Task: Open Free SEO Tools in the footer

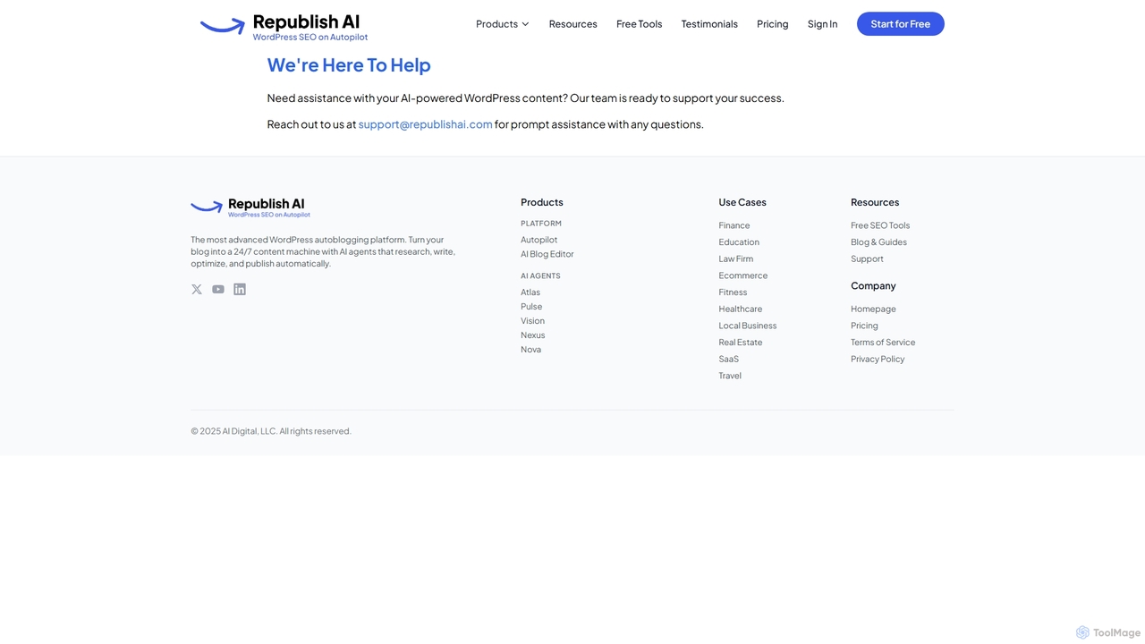Action: tap(880, 225)
